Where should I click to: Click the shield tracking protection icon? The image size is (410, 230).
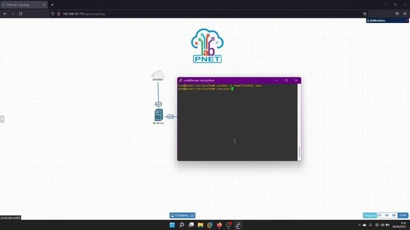pos(53,13)
